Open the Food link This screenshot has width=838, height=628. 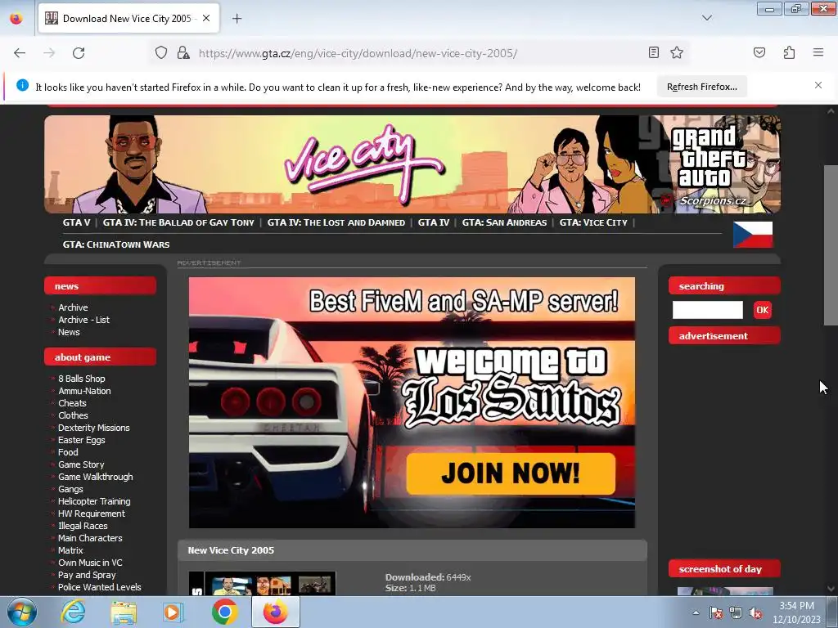[x=68, y=452]
